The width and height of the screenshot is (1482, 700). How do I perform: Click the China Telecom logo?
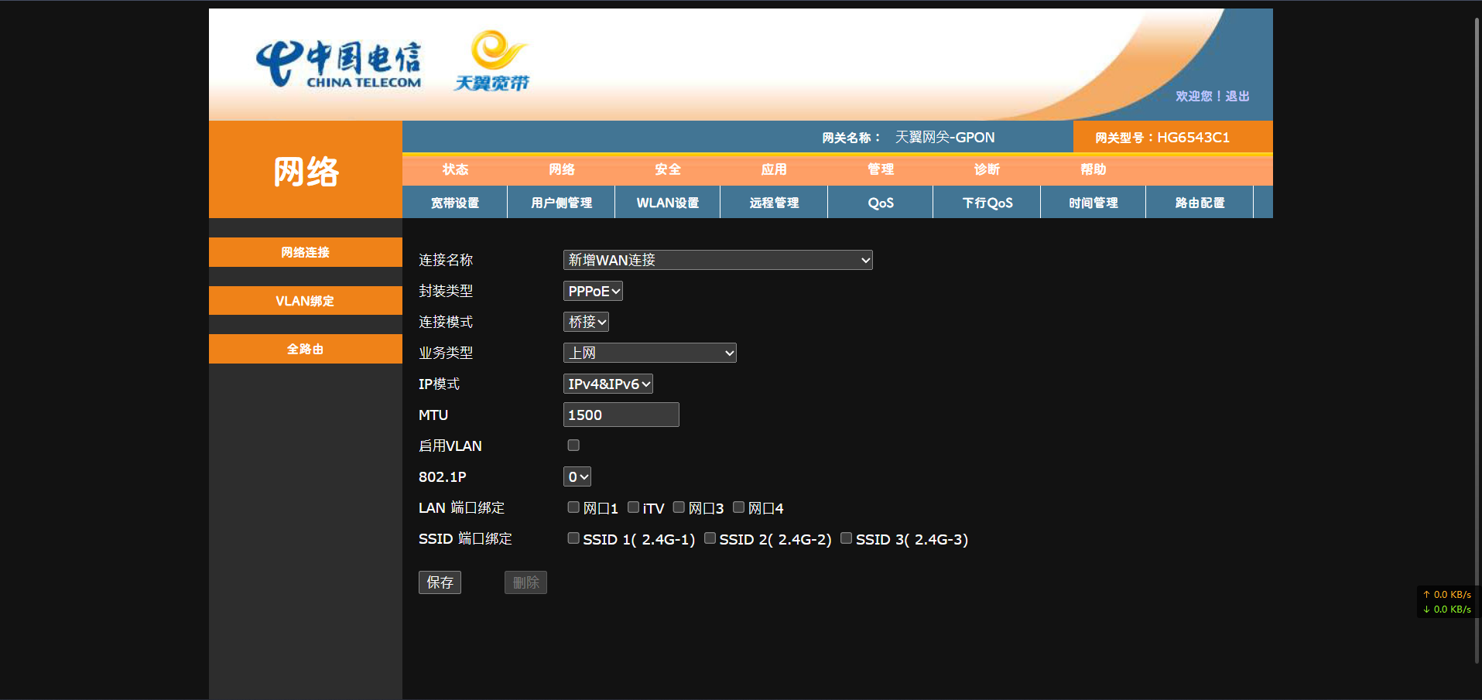pyautogui.click(x=339, y=64)
